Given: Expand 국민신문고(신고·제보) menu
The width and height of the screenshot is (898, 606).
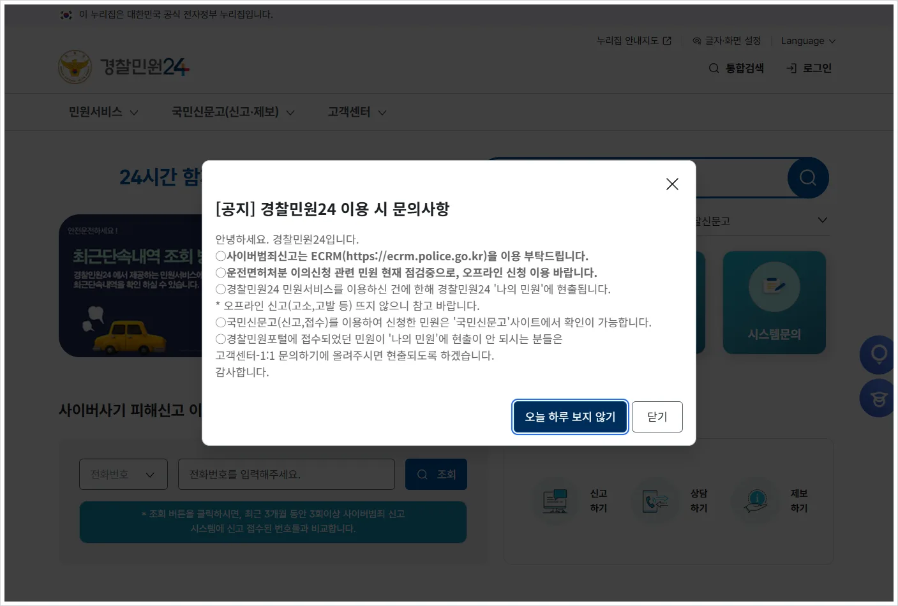Looking at the screenshot, I should pos(233,112).
